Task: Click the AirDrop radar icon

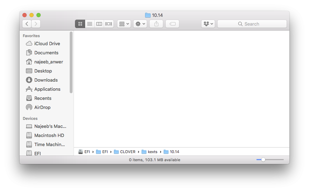Action: point(29,107)
